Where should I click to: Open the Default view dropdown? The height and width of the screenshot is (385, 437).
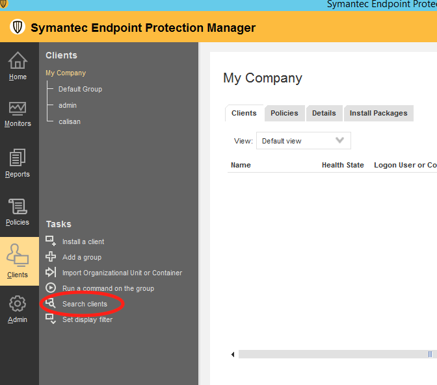coord(304,141)
